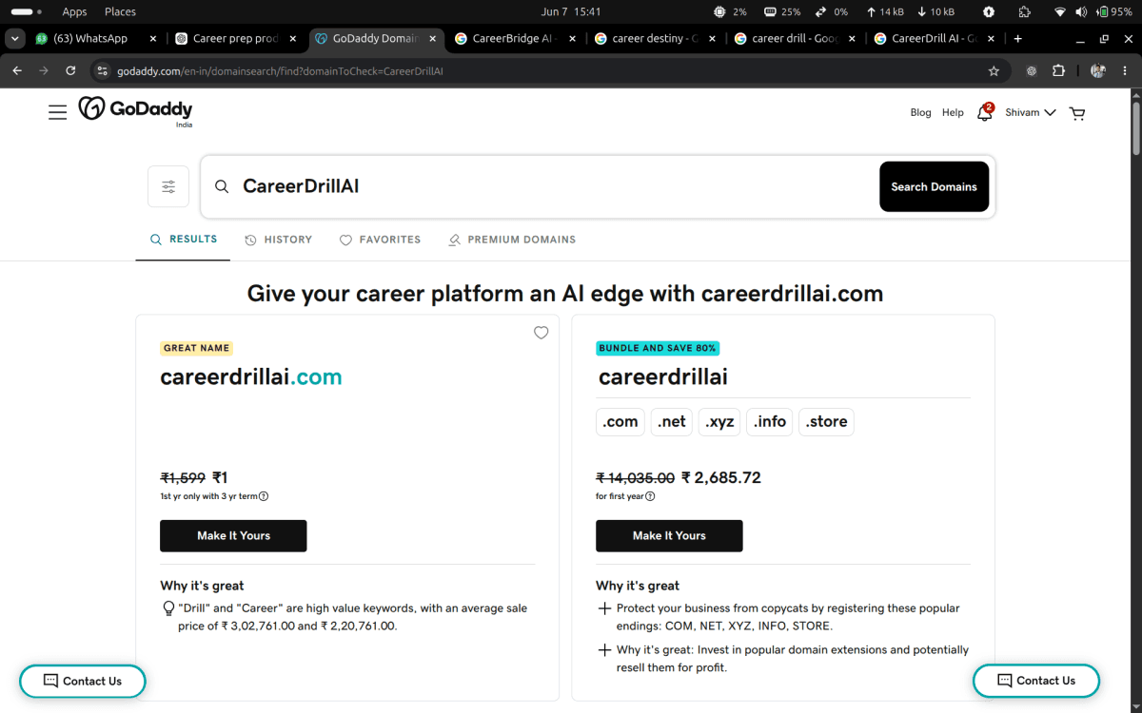
Task: Click the battery indicator in the top bar
Action: 1114,11
